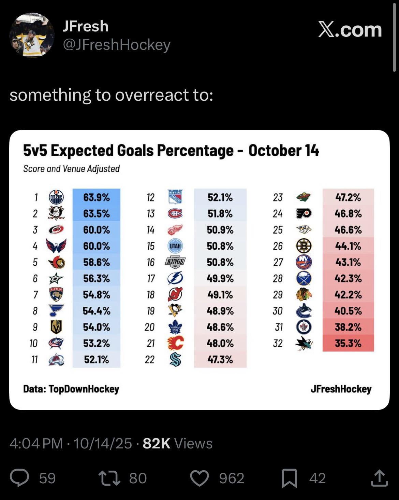Like the post with heart icon
The image size is (399, 500).
199,478
